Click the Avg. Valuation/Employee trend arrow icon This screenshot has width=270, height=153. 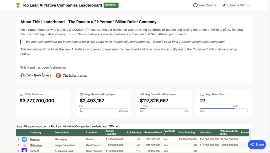click(x=142, y=94)
